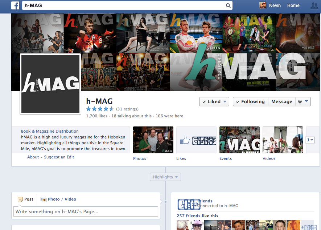321x230 pixels.
Task: Open the friend requests silhouette icon
Action: [x=314, y=5]
